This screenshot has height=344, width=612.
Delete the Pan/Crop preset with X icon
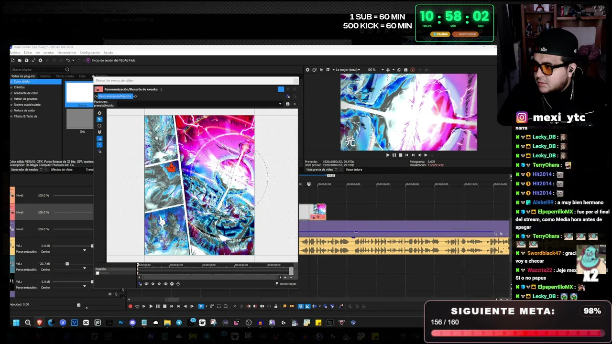[294, 104]
